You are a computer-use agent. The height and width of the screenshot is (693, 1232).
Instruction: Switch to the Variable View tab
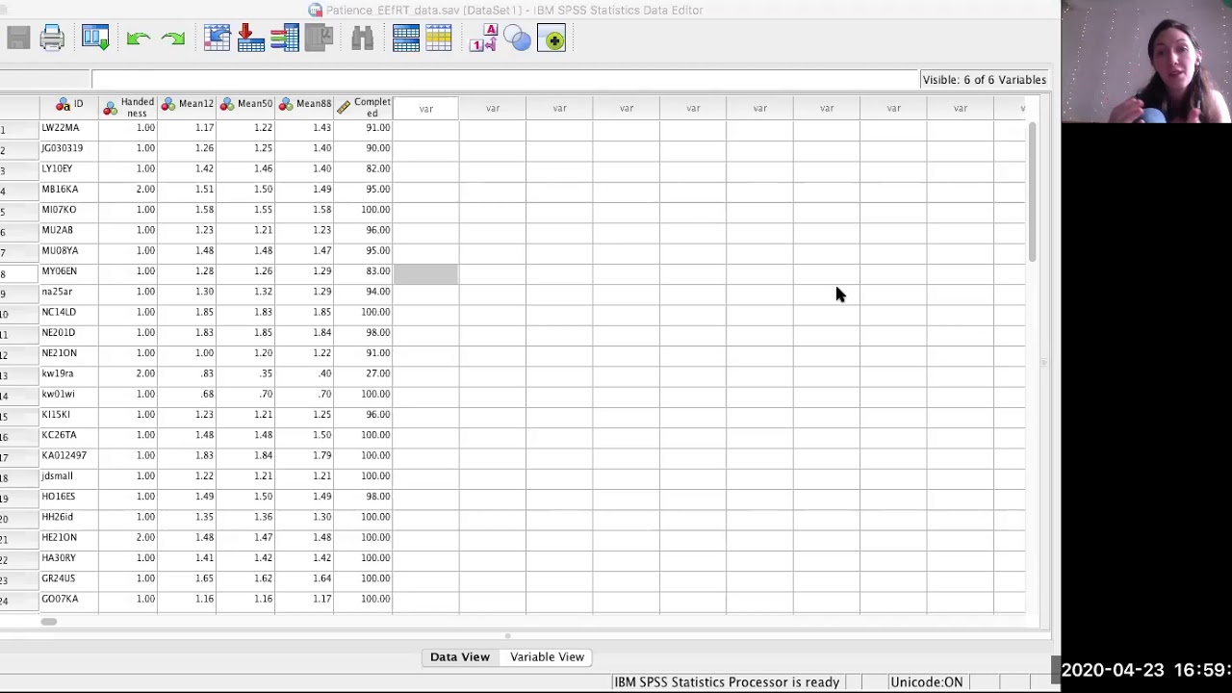547,656
